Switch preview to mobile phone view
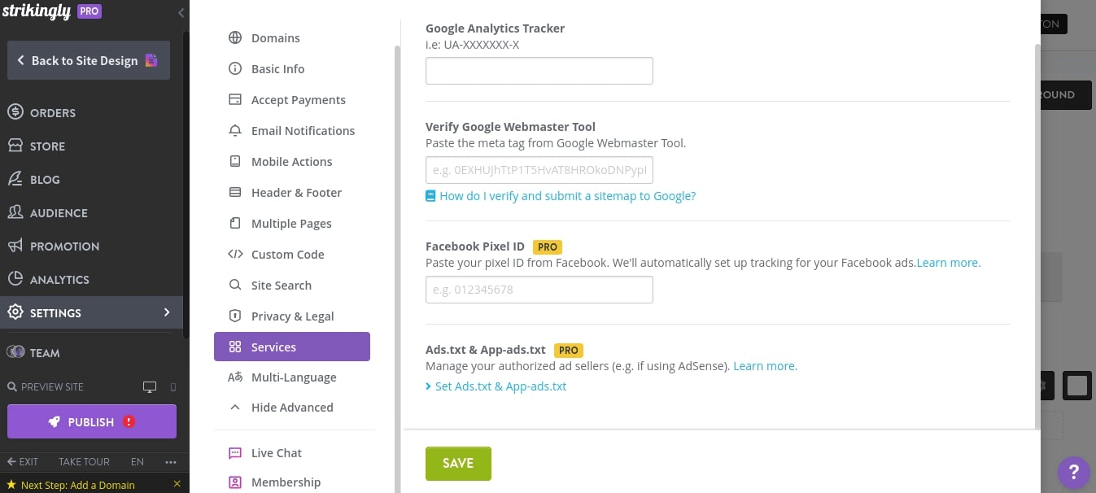1096x493 pixels. coord(172,386)
